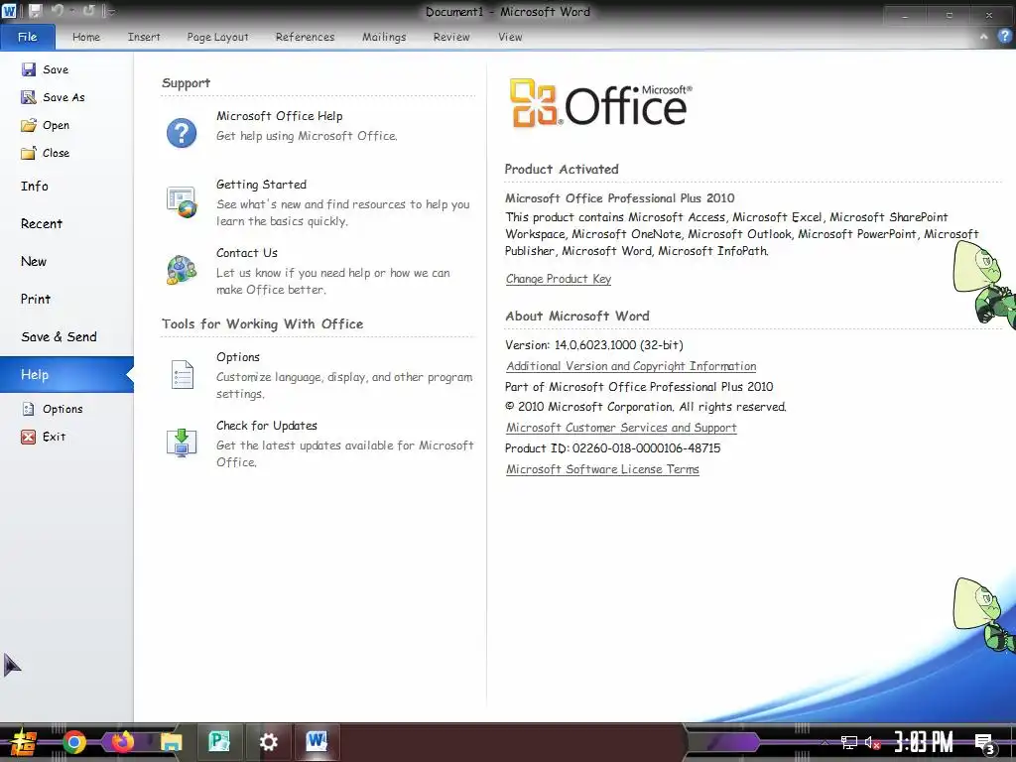Click the Open folder icon
The height and width of the screenshot is (762, 1016).
[29, 125]
